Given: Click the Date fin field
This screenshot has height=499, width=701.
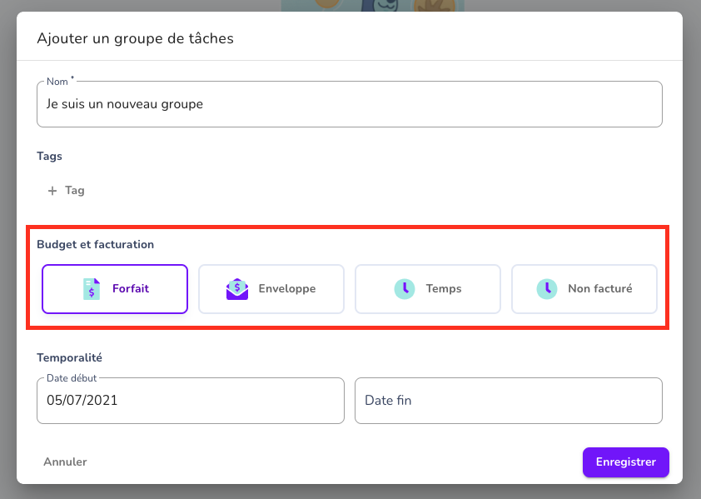Looking at the screenshot, I should pyautogui.click(x=509, y=401).
